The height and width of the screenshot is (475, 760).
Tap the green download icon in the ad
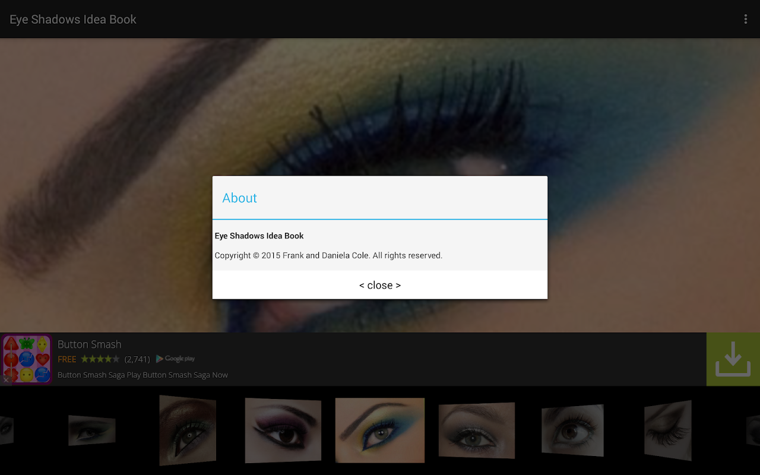[733, 359]
